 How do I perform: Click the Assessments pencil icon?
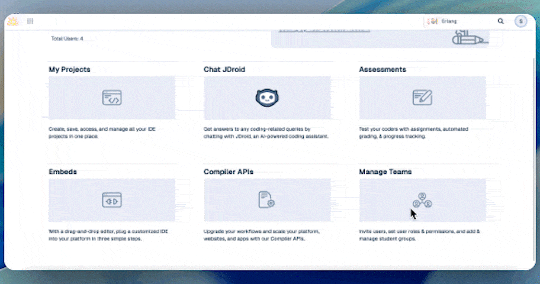tap(422, 97)
